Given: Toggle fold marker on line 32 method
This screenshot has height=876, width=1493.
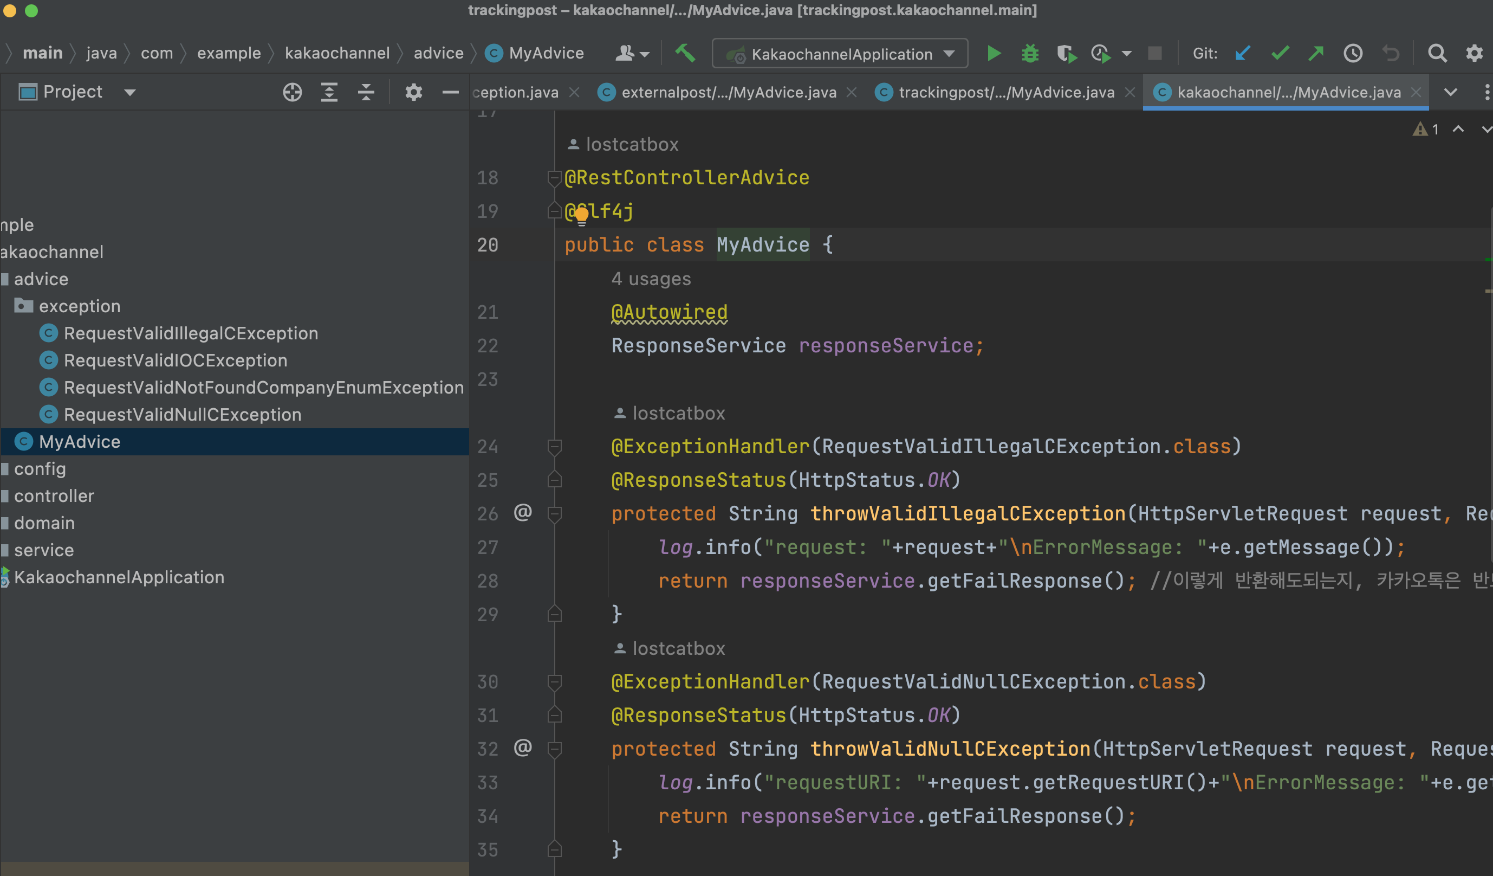Looking at the screenshot, I should (x=555, y=749).
